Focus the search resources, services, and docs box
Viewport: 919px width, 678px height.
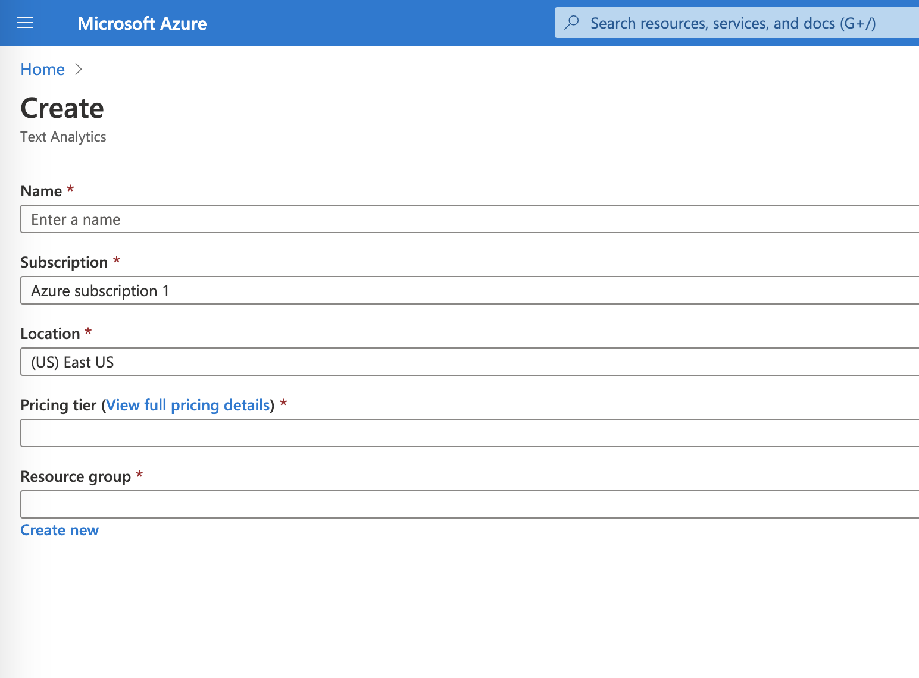tap(737, 23)
